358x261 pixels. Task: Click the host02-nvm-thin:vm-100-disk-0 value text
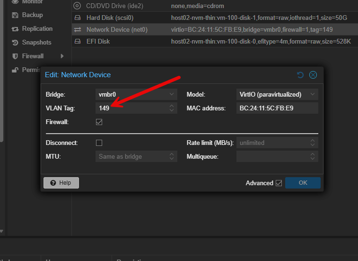[261, 41]
